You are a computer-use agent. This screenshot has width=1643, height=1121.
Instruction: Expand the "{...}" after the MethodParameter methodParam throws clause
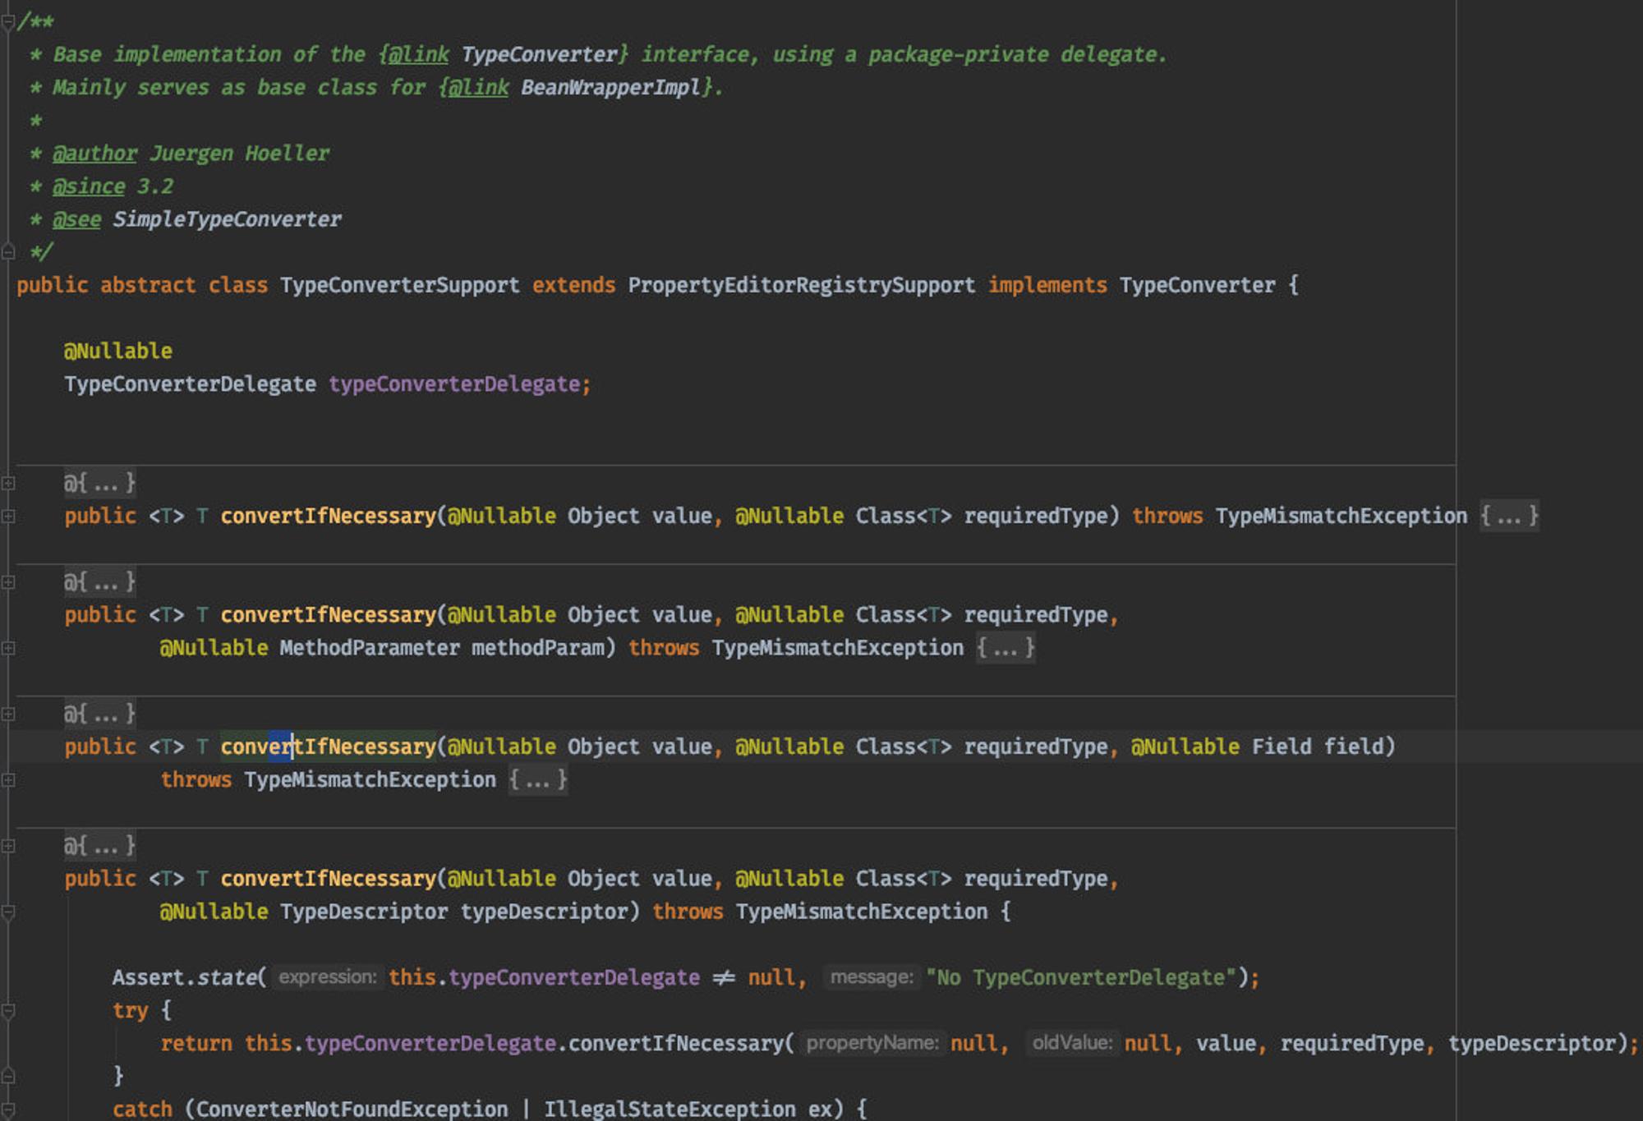click(x=1006, y=648)
